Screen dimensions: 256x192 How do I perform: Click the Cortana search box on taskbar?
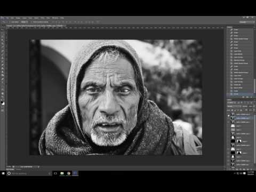[29, 173]
